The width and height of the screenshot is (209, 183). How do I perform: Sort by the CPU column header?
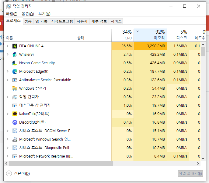[x=123, y=35]
